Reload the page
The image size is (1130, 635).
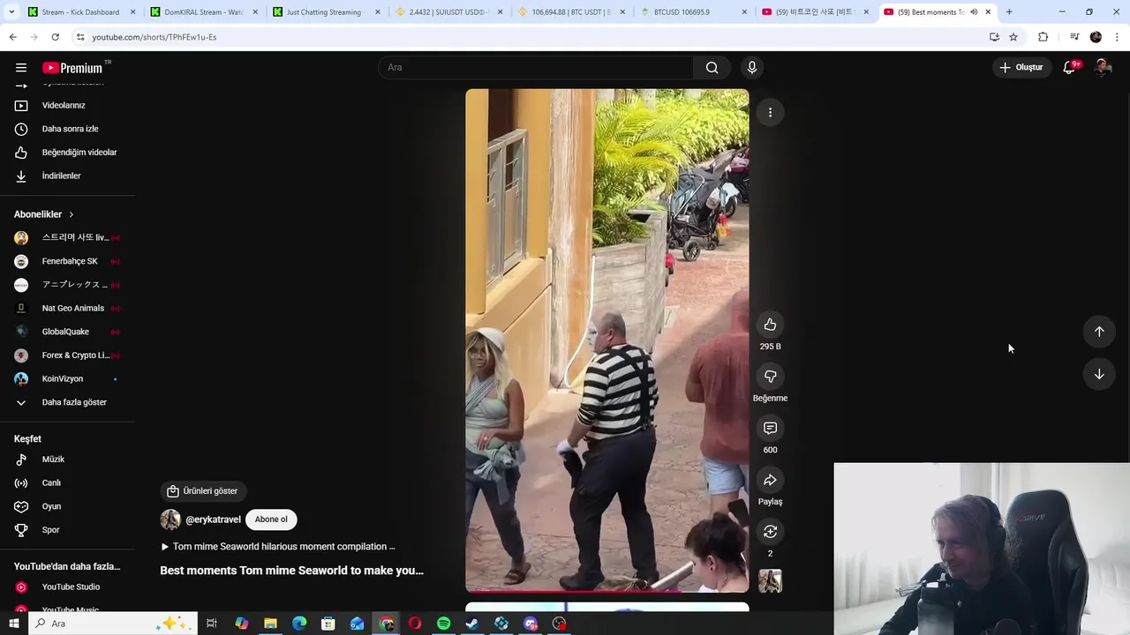pyautogui.click(x=55, y=37)
